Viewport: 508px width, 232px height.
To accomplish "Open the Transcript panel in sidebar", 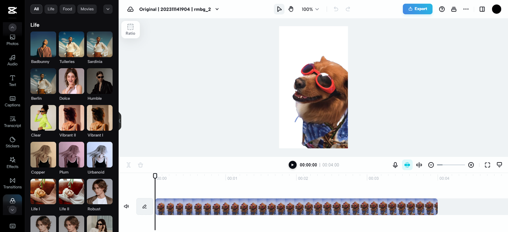I will click(x=12, y=122).
